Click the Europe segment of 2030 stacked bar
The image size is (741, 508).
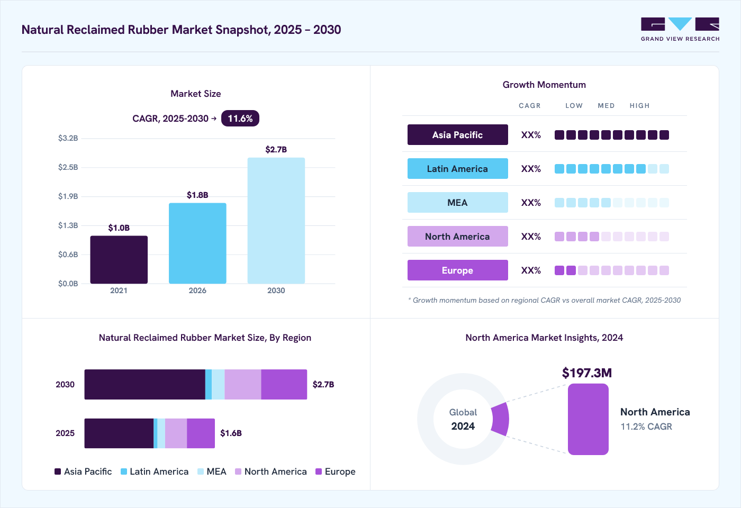[x=284, y=385]
